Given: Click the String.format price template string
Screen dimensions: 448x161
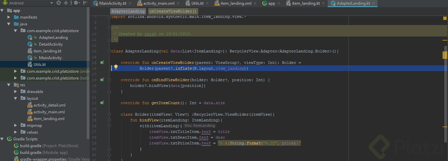Looking at the screenshot, I should pyautogui.click(x=259, y=143).
